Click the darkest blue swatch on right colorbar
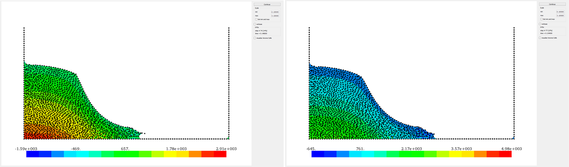Image resolution: width=569 pixels, height=167 pixels. [x=318, y=154]
